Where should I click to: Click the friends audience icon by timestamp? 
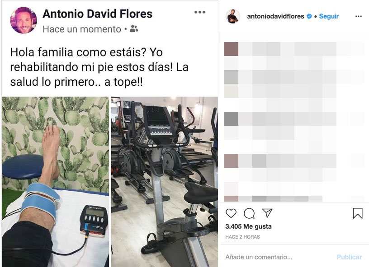tap(134, 28)
